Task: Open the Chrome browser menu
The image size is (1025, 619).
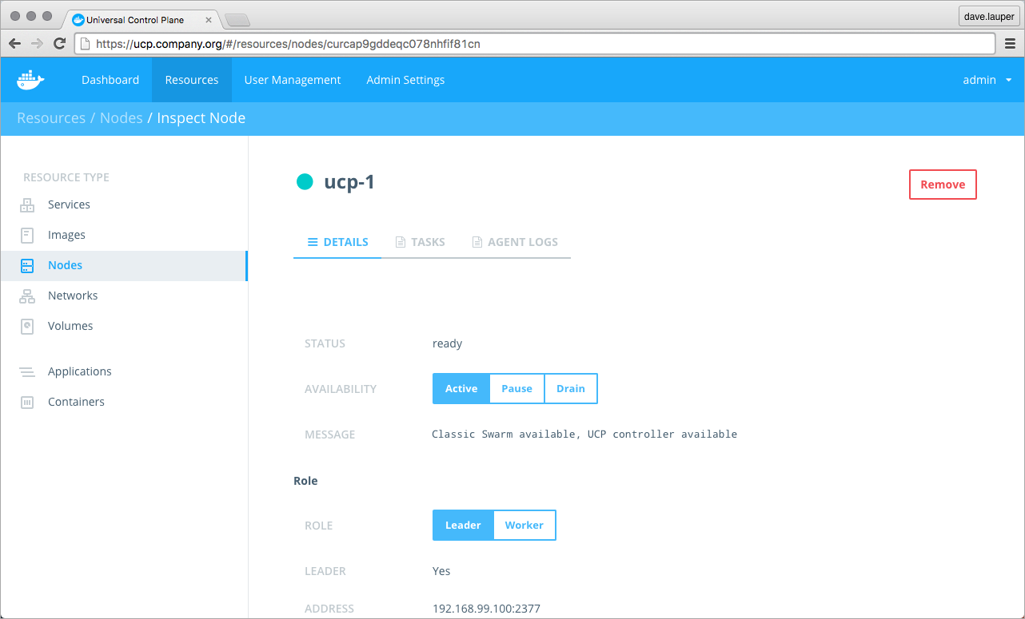Action: [x=1009, y=44]
